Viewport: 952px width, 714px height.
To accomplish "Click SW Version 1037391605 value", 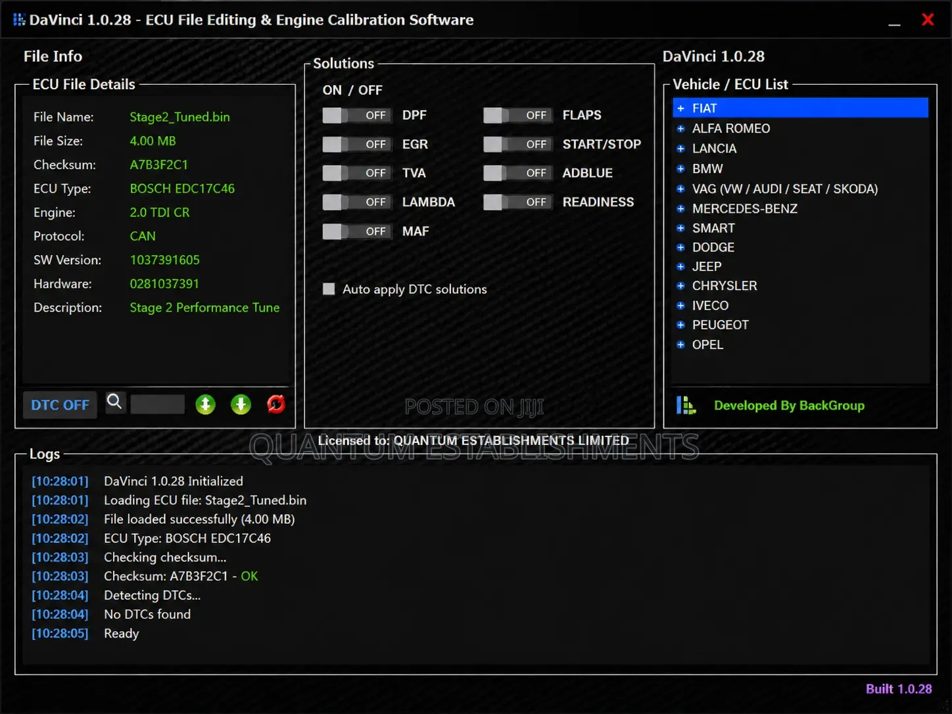I will coord(164,260).
